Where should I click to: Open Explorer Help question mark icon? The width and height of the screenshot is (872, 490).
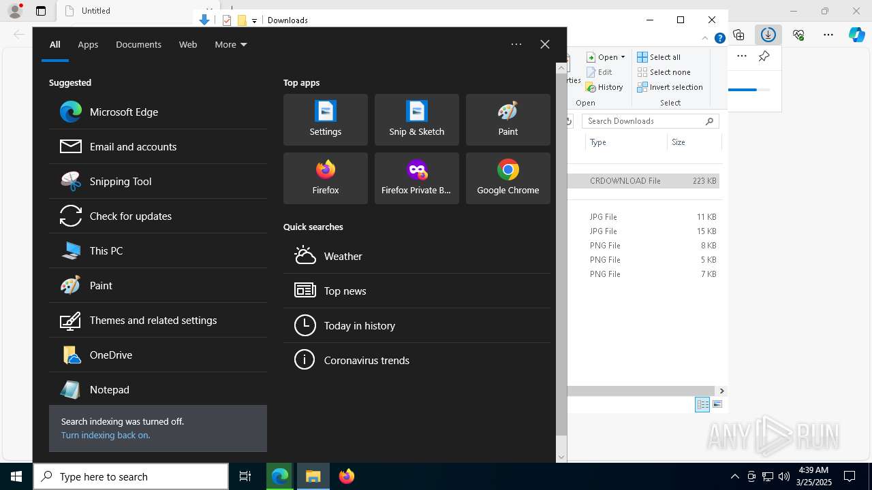point(719,39)
